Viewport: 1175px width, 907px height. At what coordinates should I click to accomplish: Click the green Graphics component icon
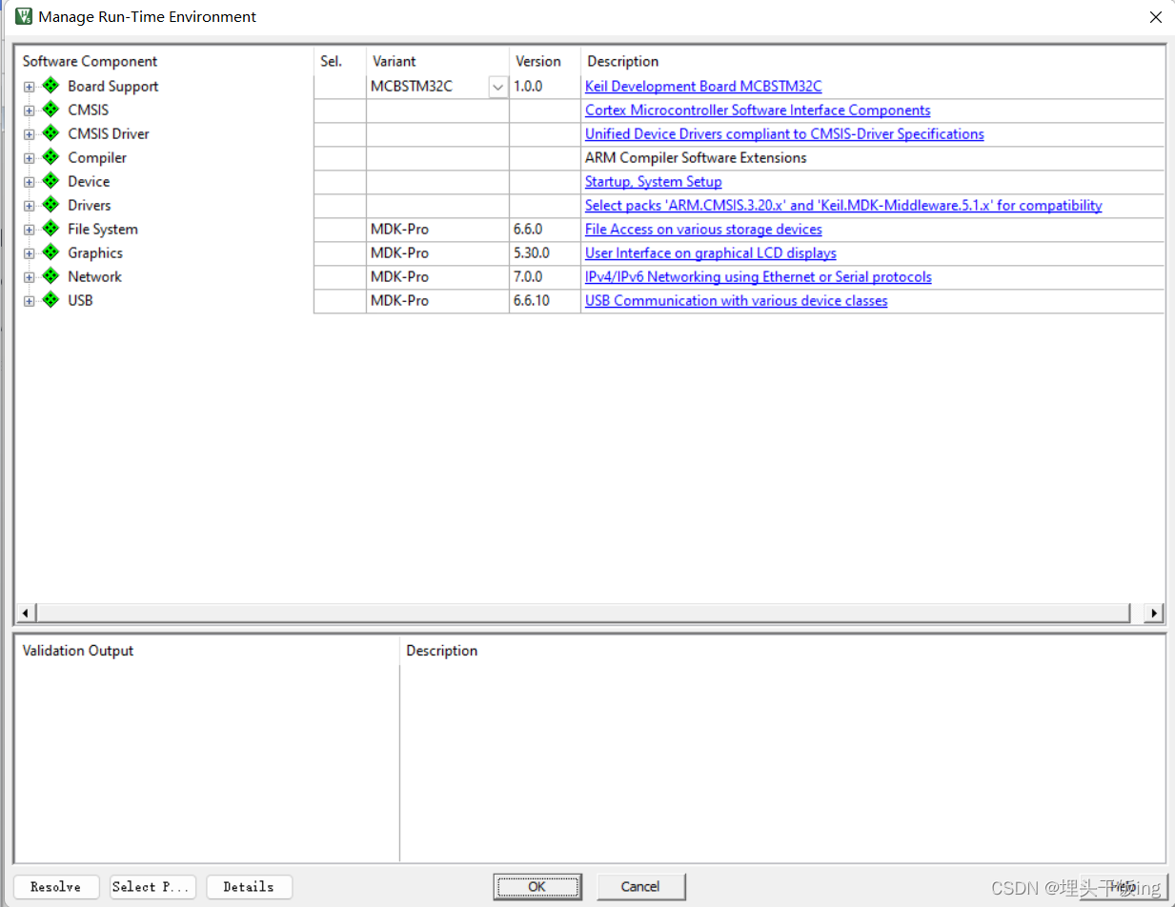coord(51,252)
